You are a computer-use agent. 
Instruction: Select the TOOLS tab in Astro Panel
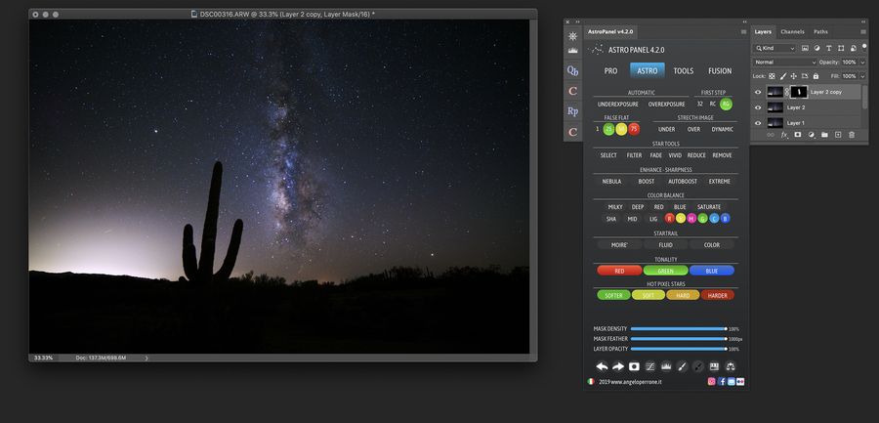coord(684,70)
